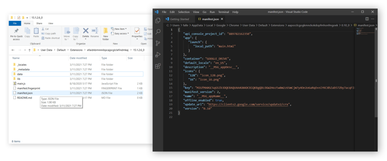Click Extensions in the File Explorer address bar
Image resolution: width=387 pixels, height=161 pixels.
point(76,50)
